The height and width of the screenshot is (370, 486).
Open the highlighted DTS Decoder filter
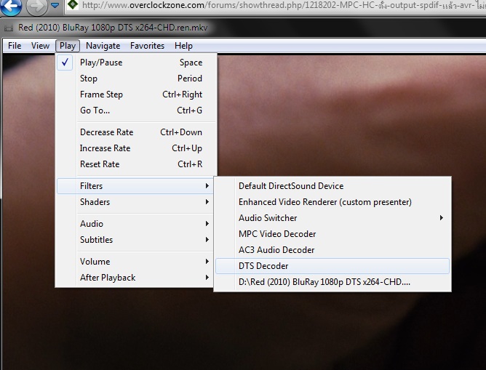332,266
